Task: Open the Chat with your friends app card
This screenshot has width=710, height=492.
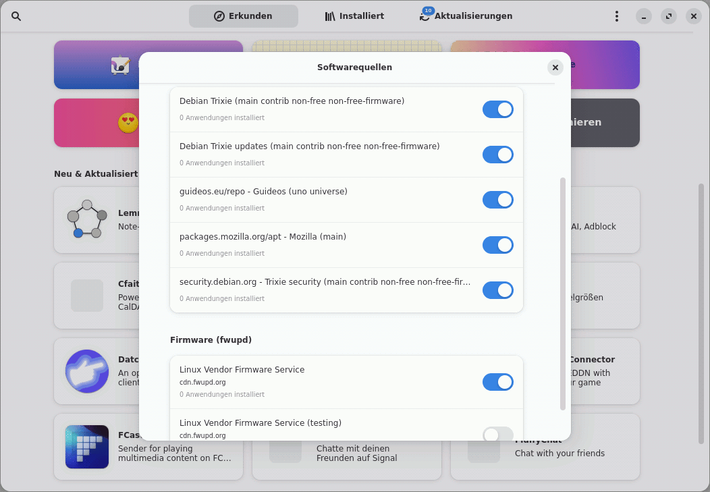Action: pyautogui.click(x=545, y=460)
